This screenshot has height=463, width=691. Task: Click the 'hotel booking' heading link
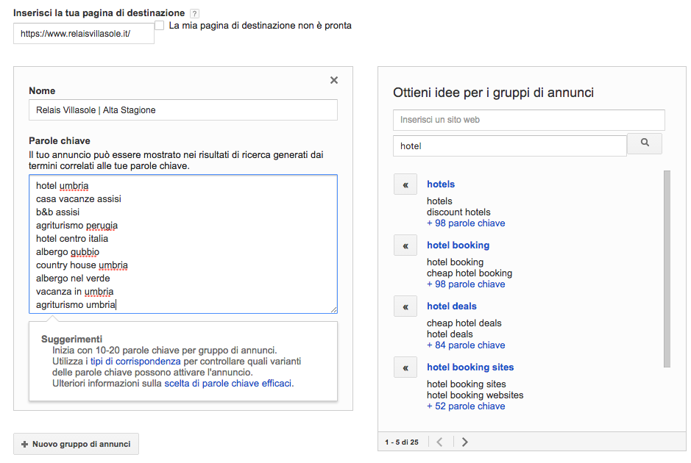point(458,245)
